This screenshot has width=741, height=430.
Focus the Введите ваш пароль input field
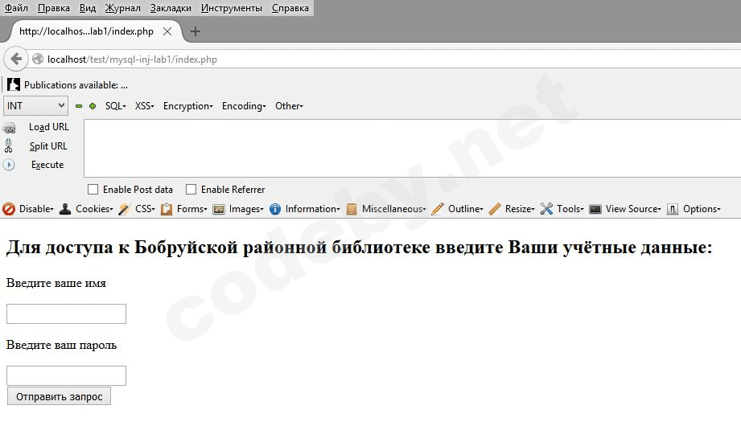[66, 375]
